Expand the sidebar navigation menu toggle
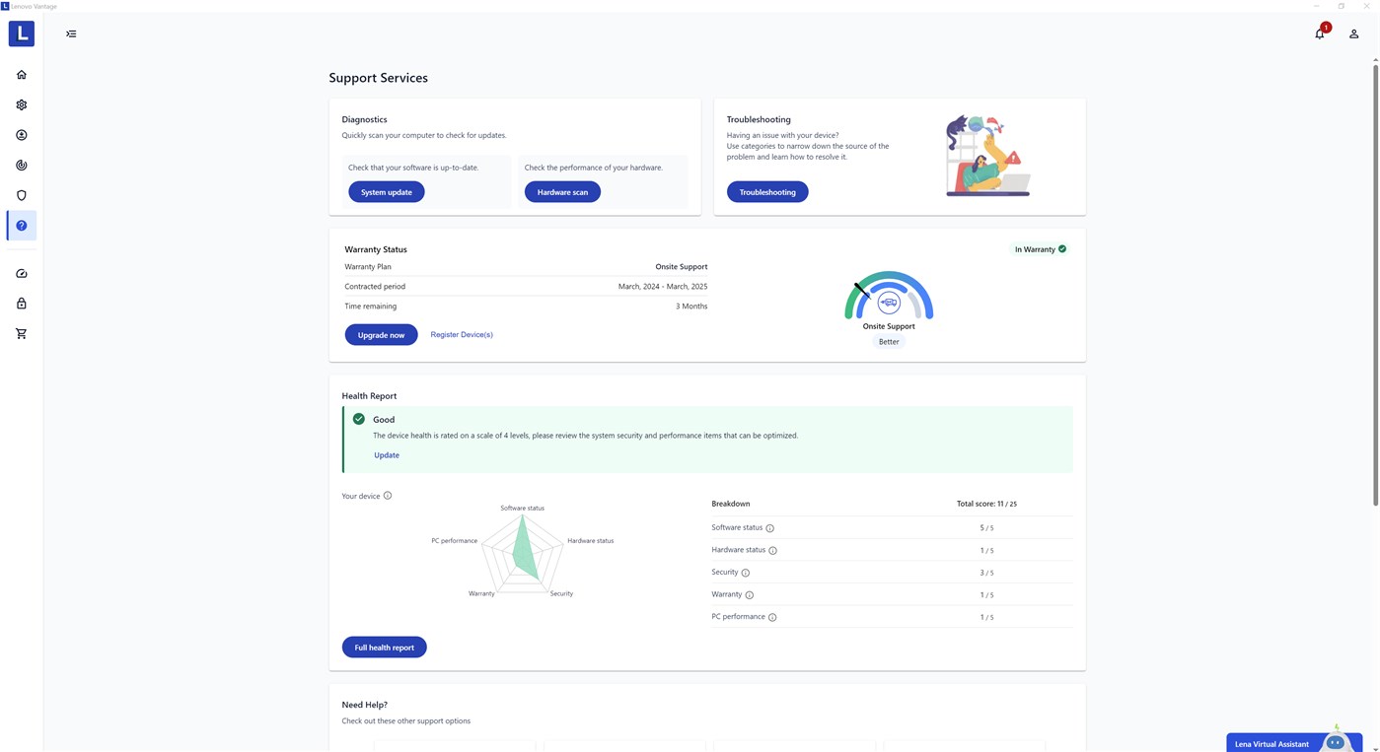This screenshot has width=1380, height=752. [x=71, y=34]
